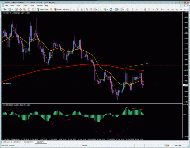Expand the Arrows dropdown arrow
Viewport: 190px width, 148px height.
tap(164, 9)
